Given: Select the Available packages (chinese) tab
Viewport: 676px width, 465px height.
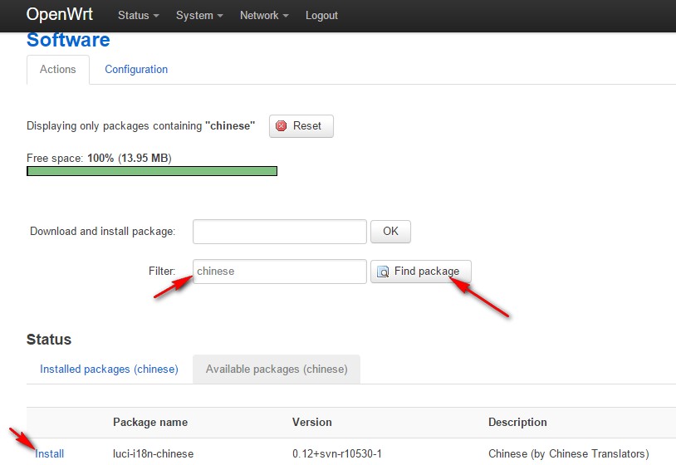Looking at the screenshot, I should tap(277, 370).
